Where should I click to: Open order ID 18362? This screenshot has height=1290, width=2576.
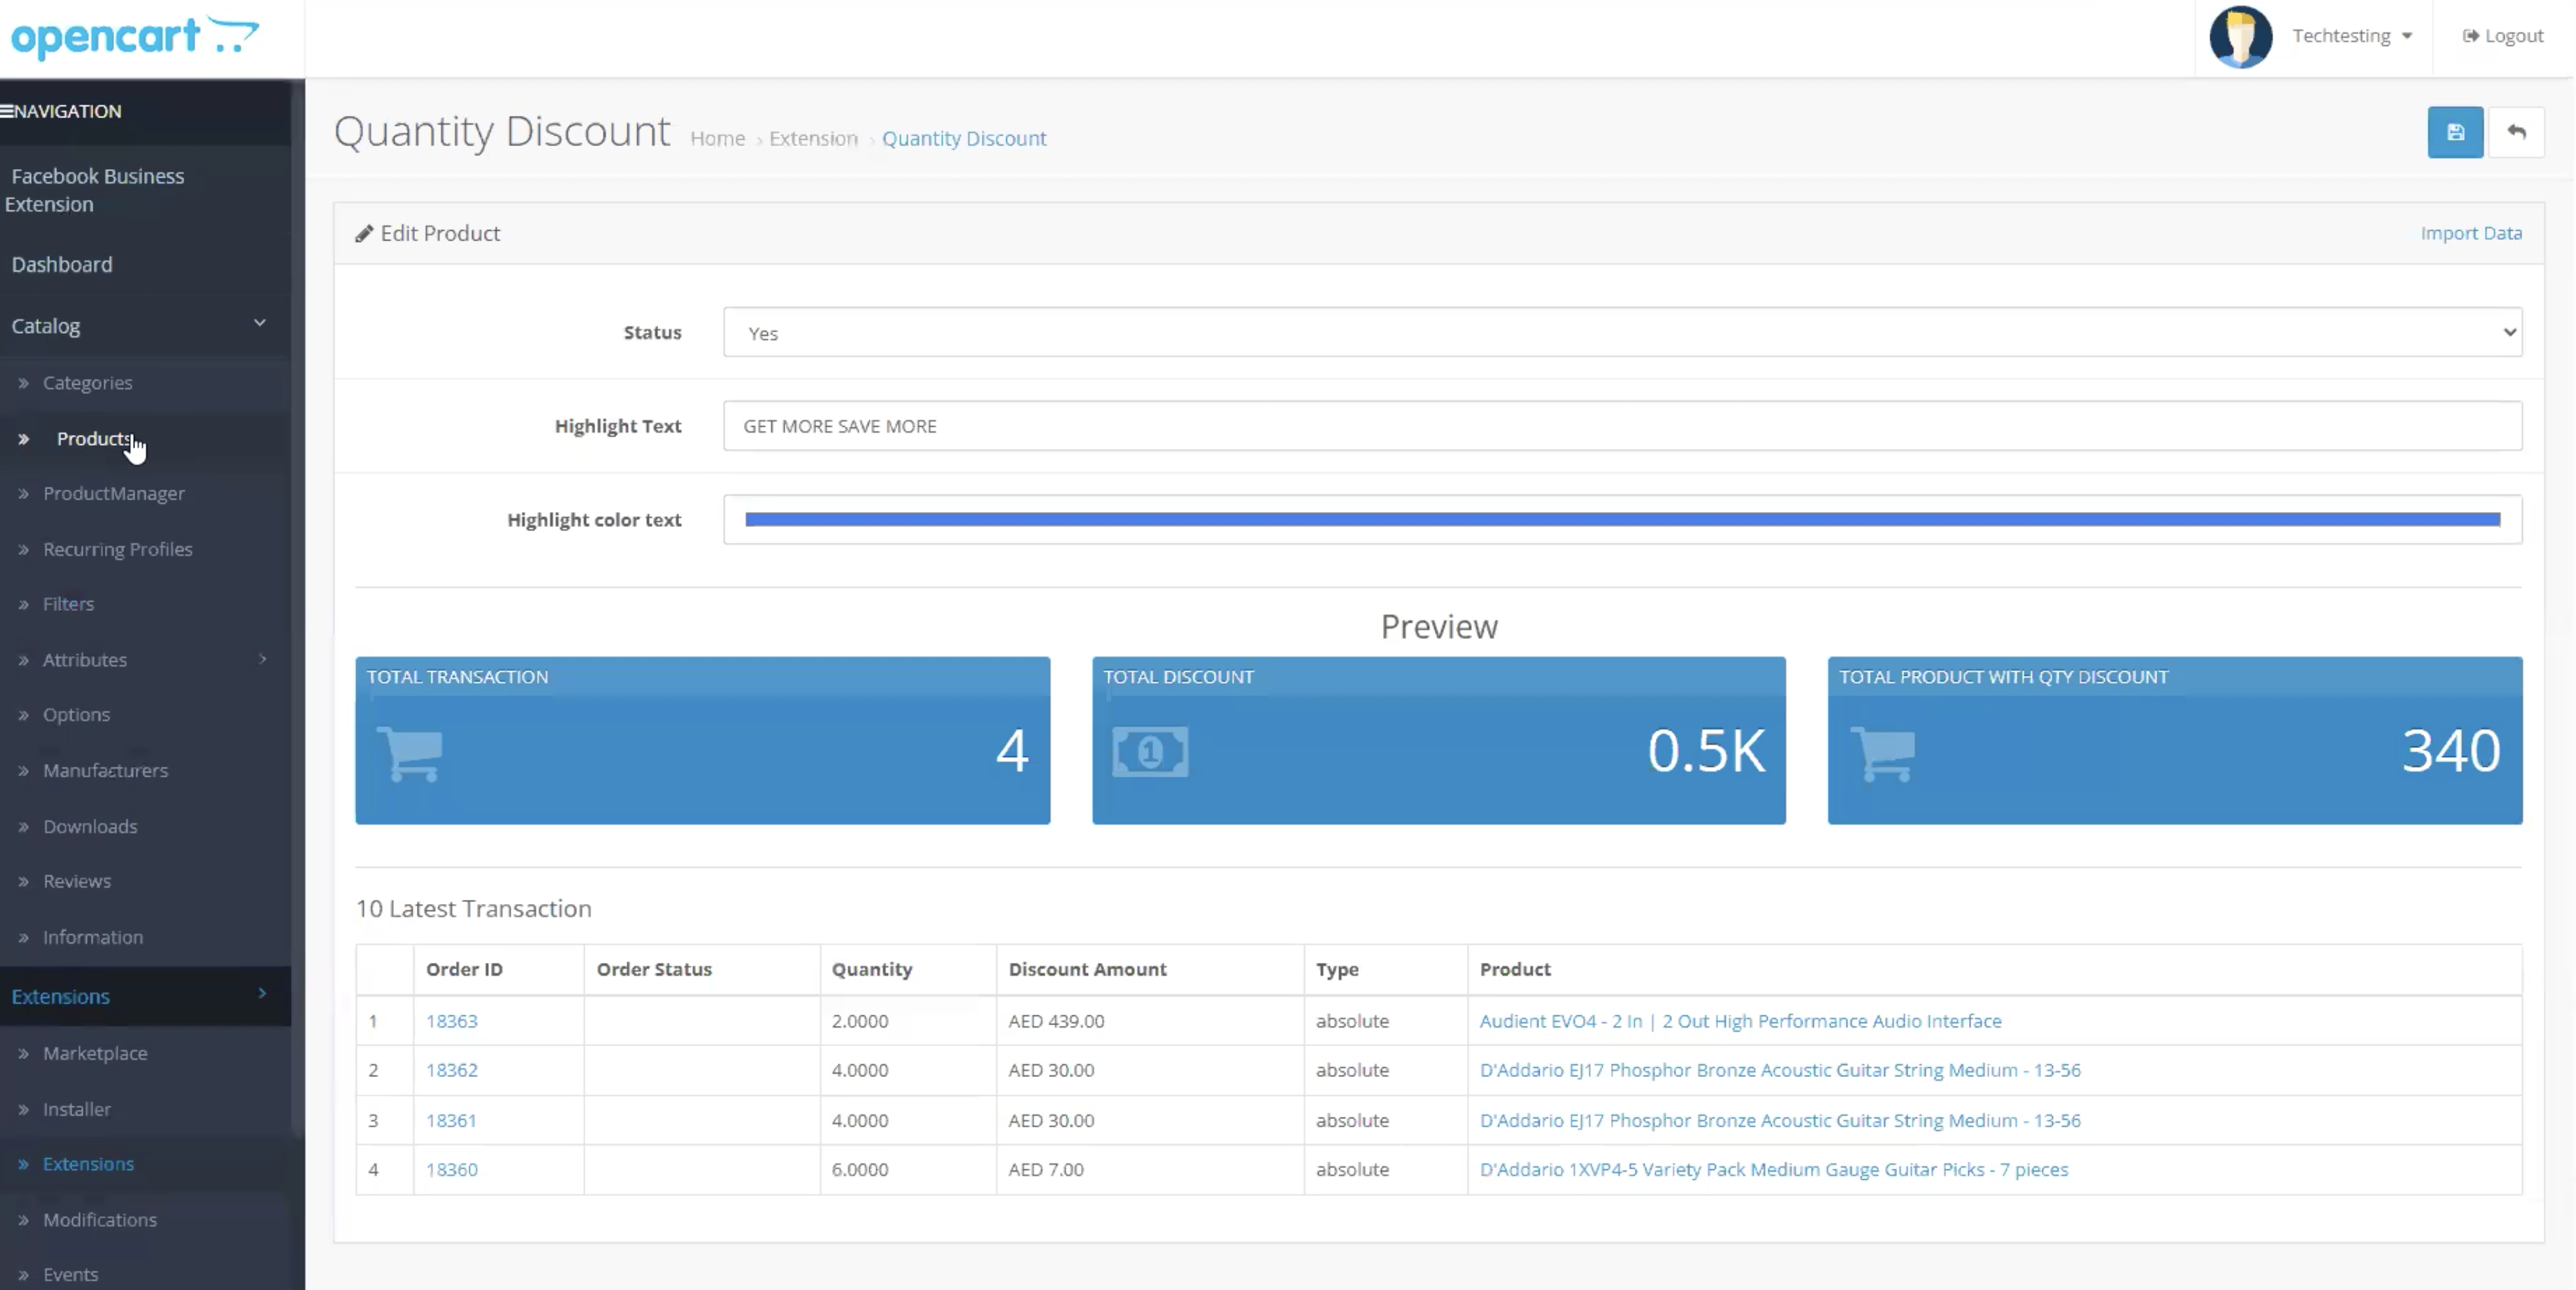(452, 1070)
